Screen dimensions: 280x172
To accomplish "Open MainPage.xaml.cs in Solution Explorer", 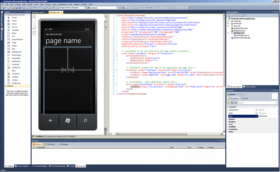I will tap(242, 35).
